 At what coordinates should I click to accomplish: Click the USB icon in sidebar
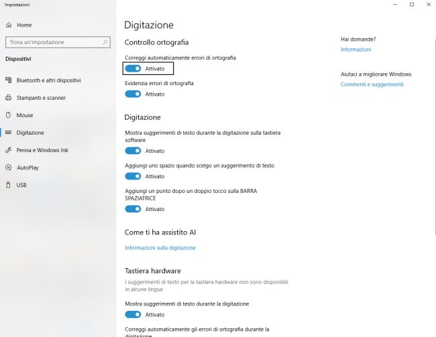pyautogui.click(x=9, y=185)
